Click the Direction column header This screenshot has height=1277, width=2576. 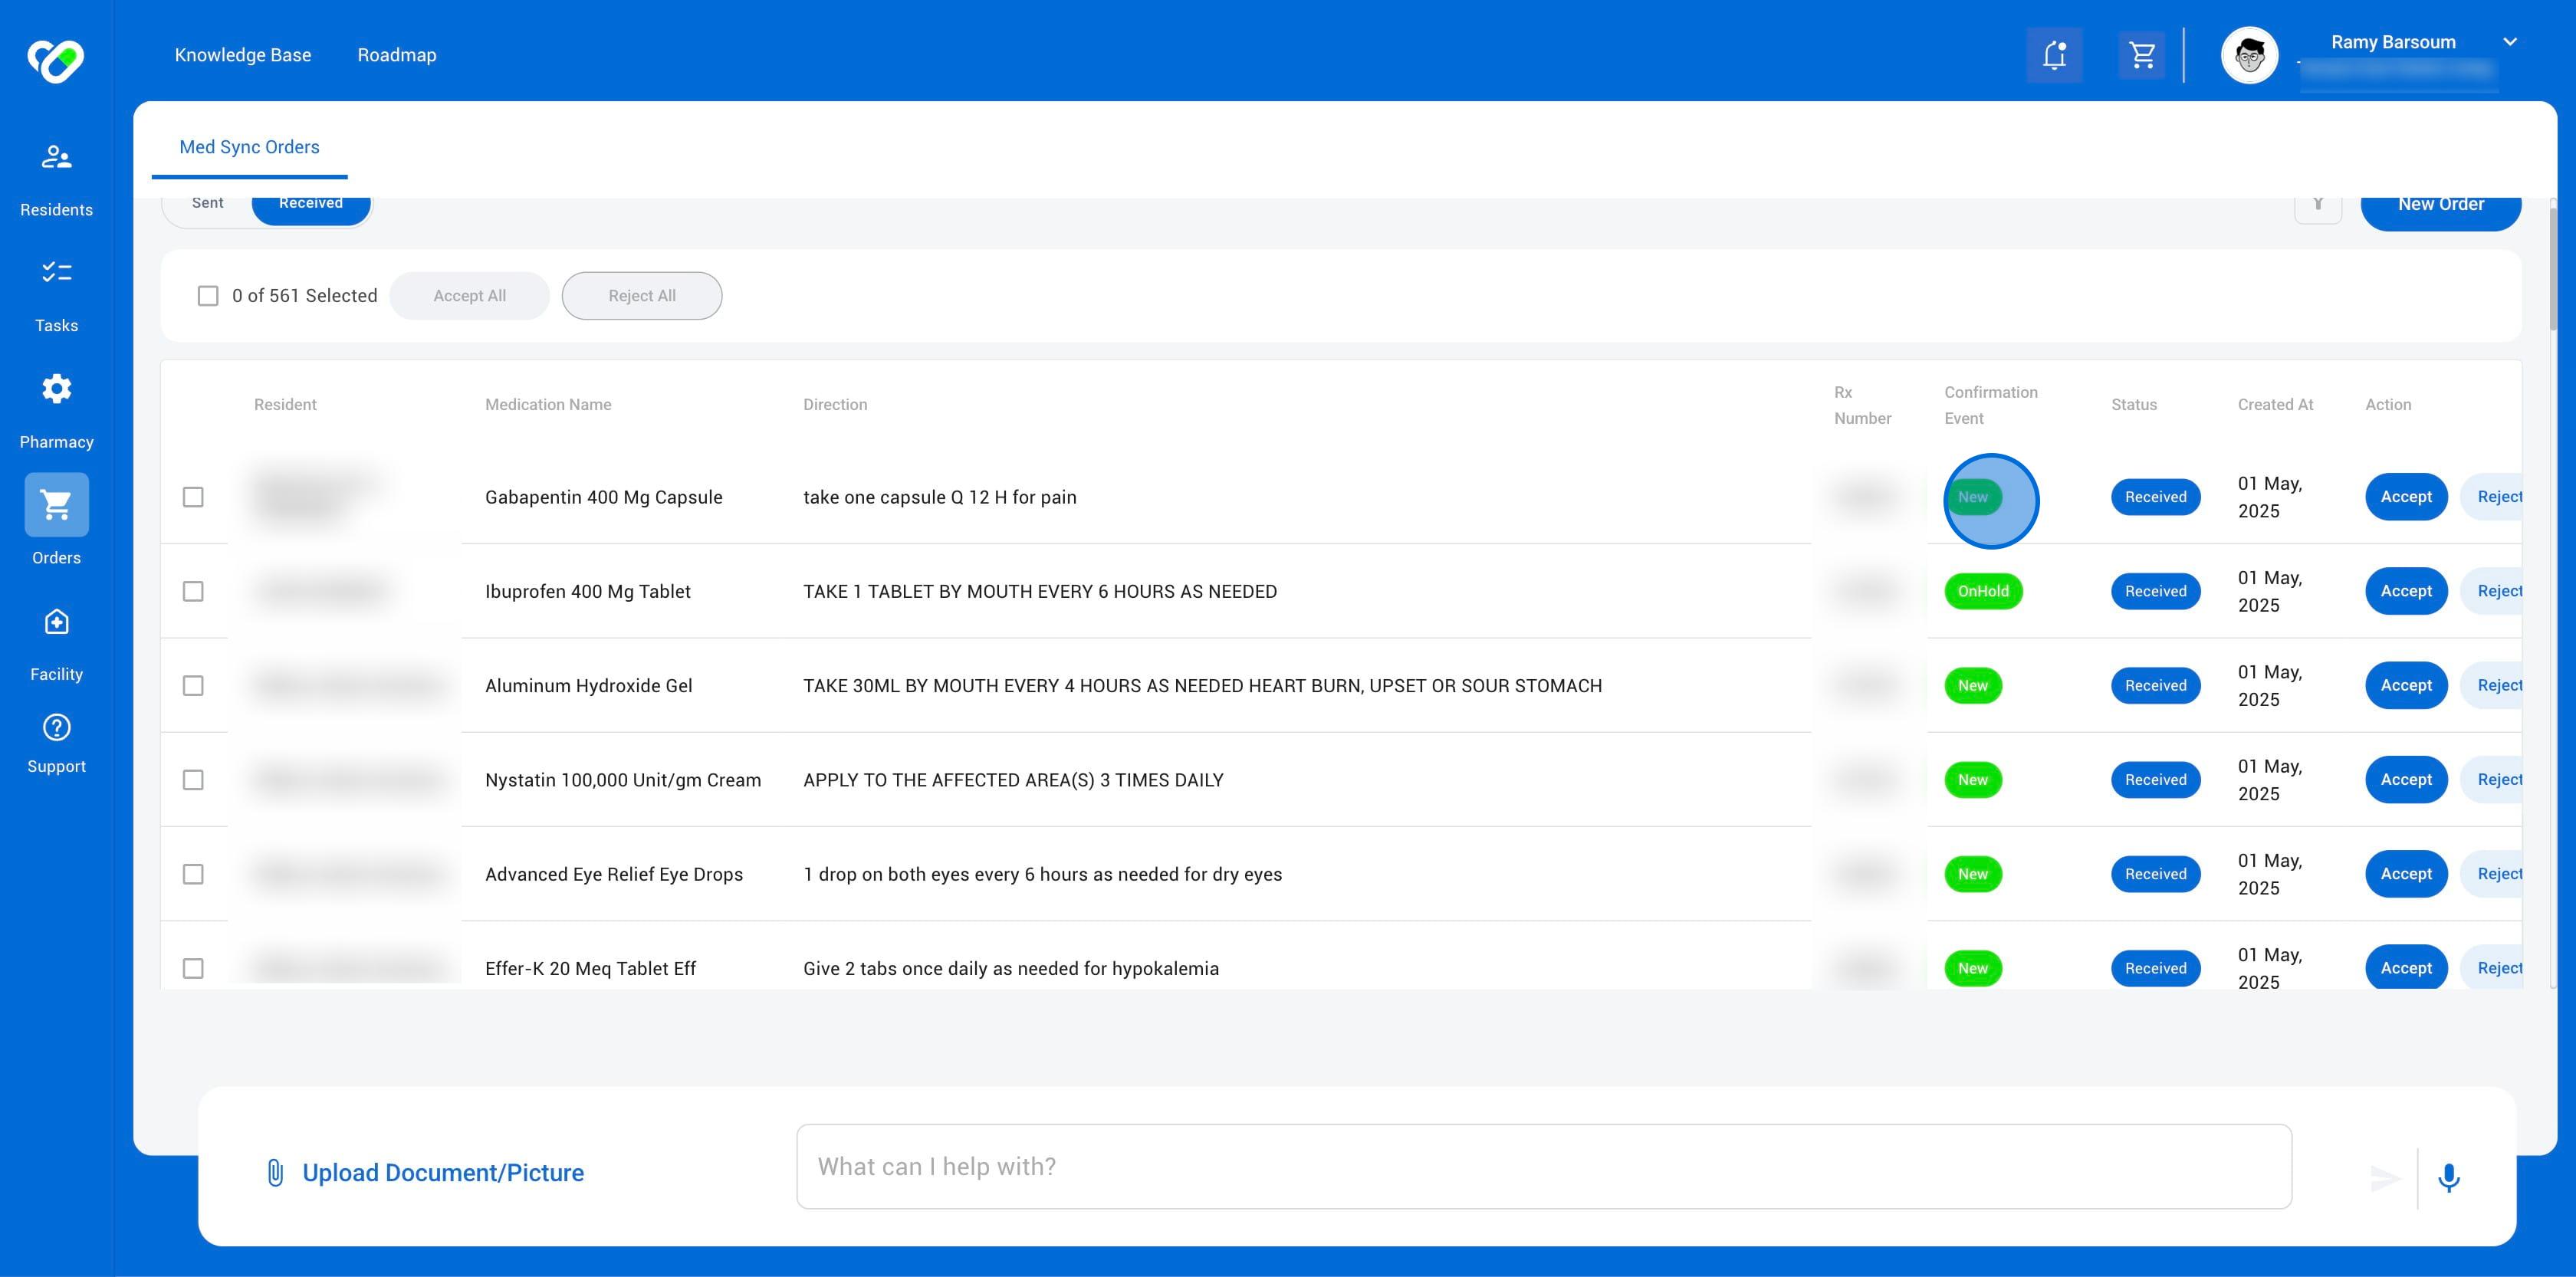tap(835, 405)
